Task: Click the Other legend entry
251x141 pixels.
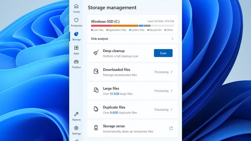Action: 169,30
